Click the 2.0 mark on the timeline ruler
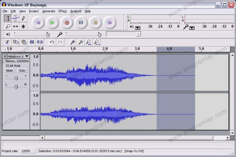 coord(105,49)
